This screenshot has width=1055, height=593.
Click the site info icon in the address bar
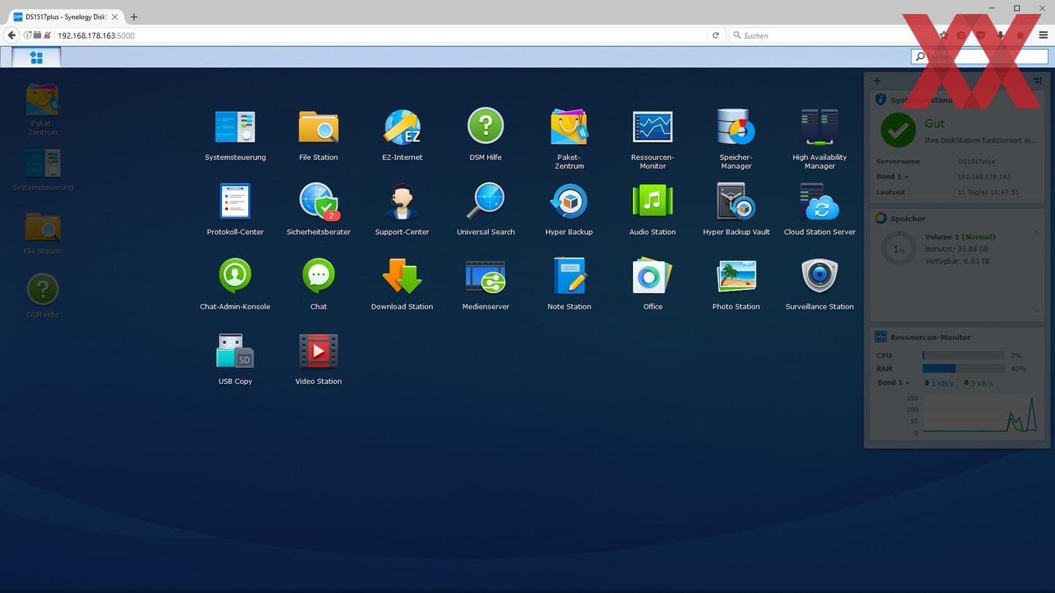click(x=28, y=36)
